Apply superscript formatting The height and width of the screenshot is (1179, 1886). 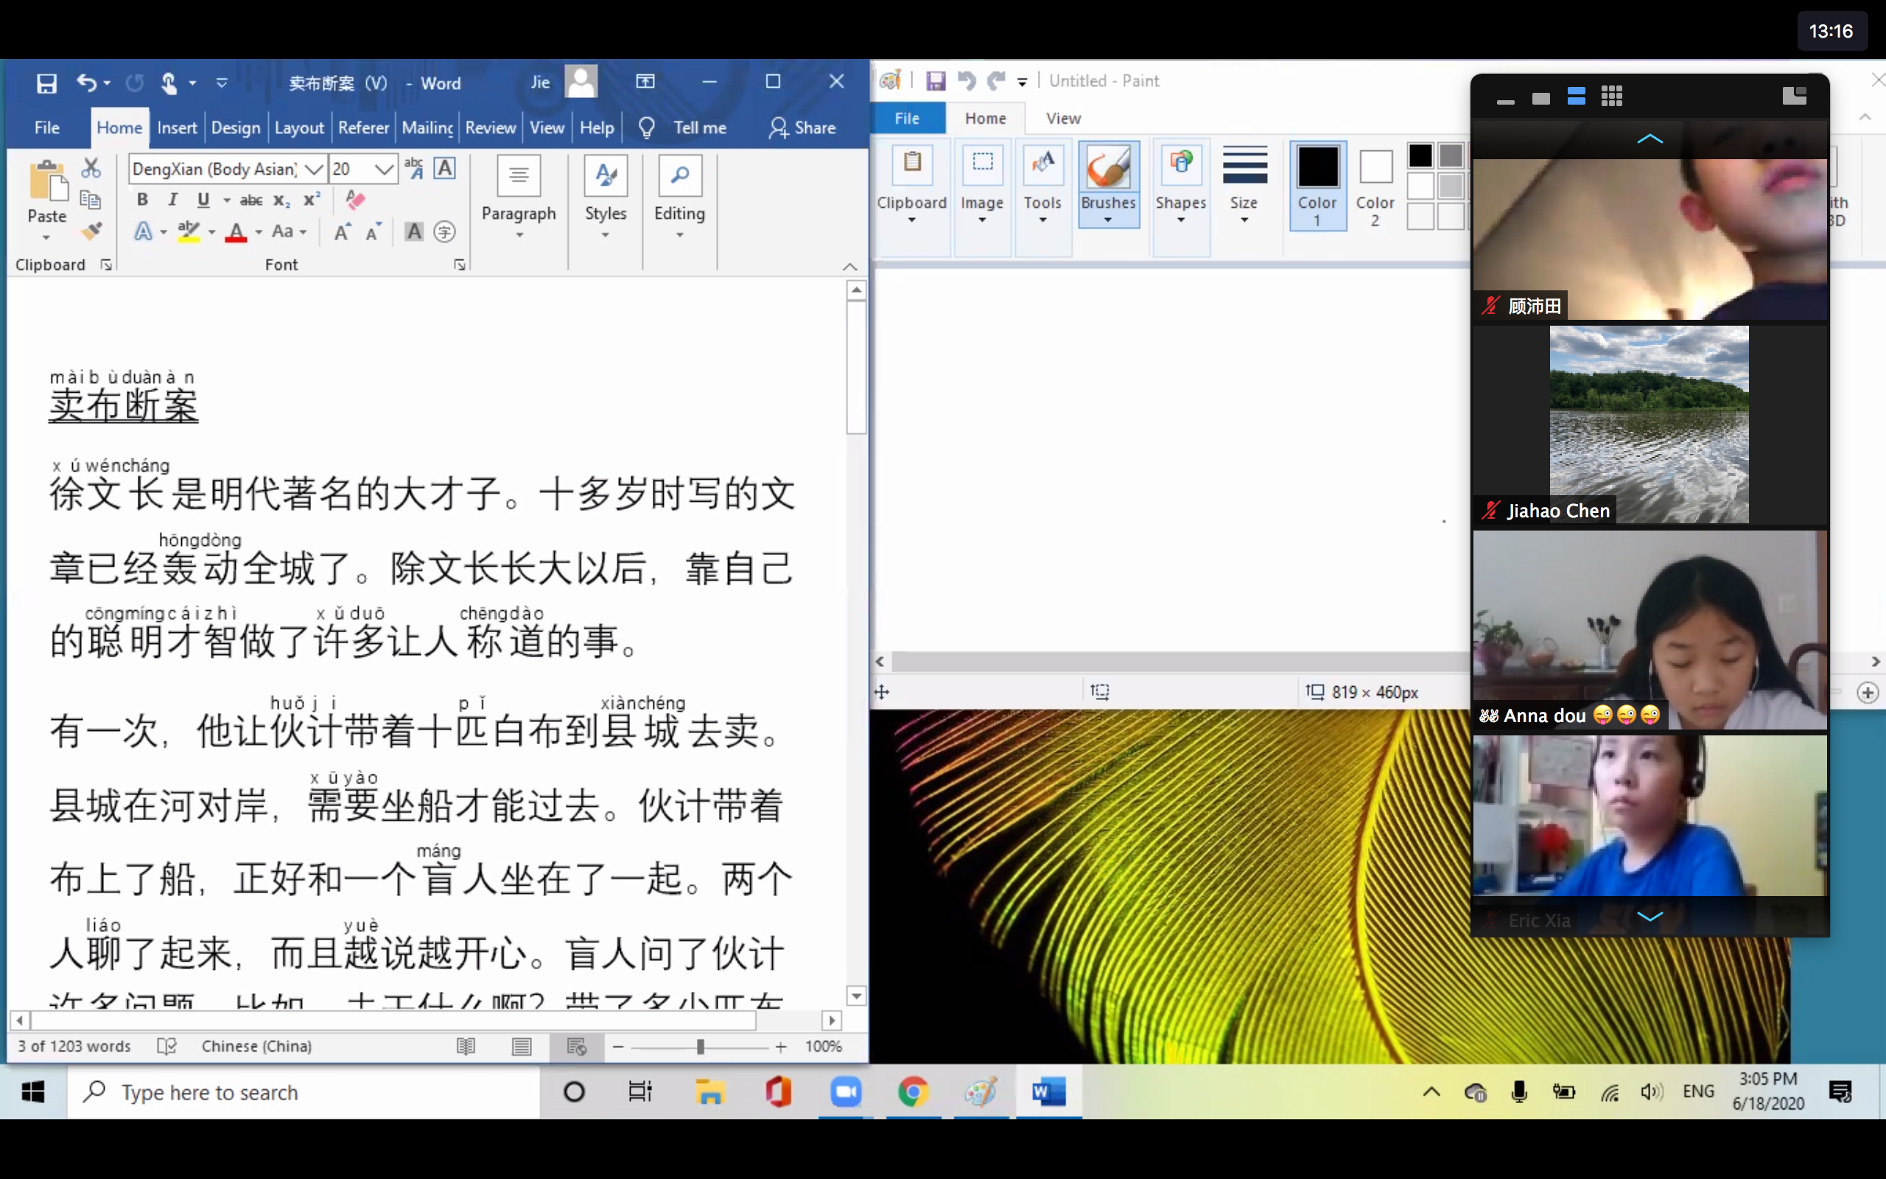[312, 200]
